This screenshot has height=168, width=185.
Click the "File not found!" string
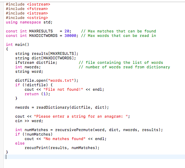click(63, 89)
